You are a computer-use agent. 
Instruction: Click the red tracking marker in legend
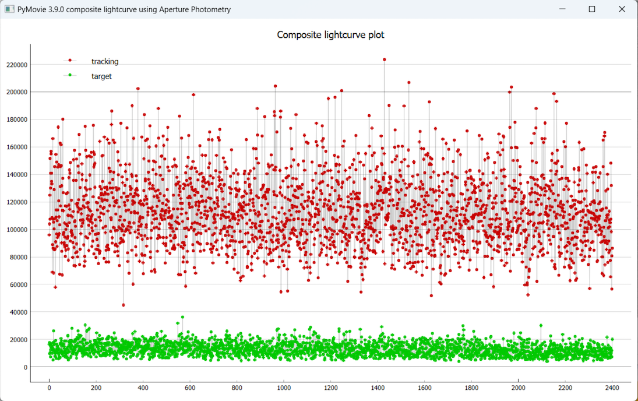[70, 61]
